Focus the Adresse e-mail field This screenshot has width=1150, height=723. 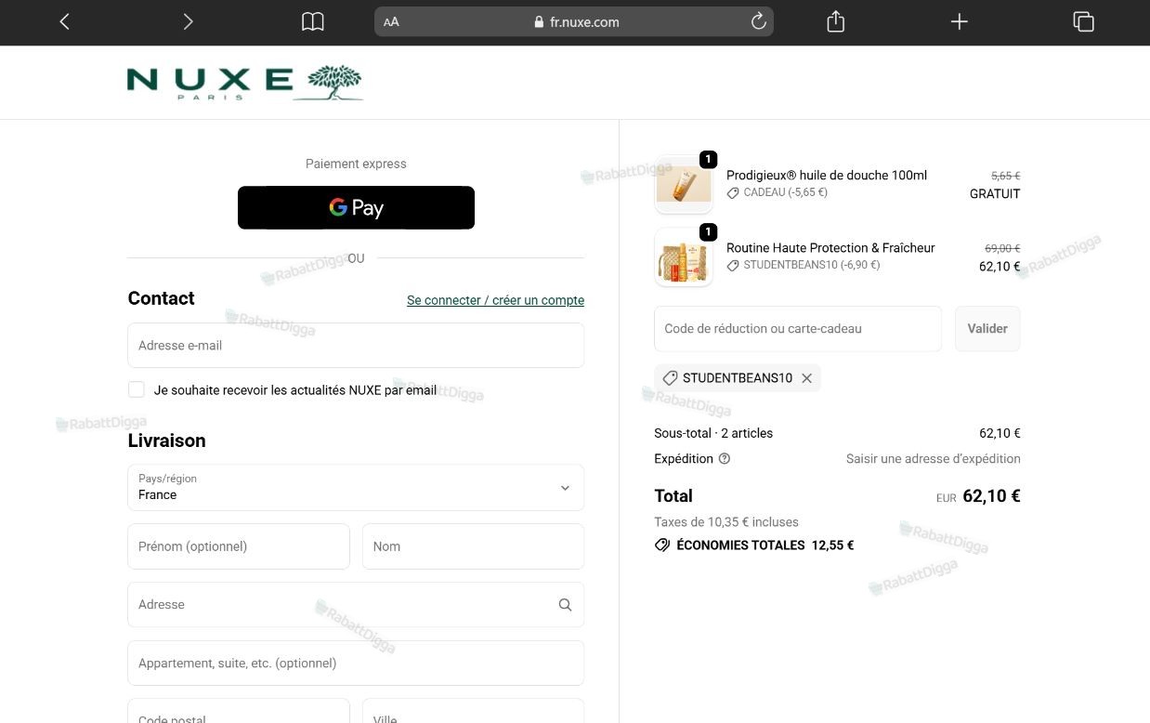(x=356, y=345)
